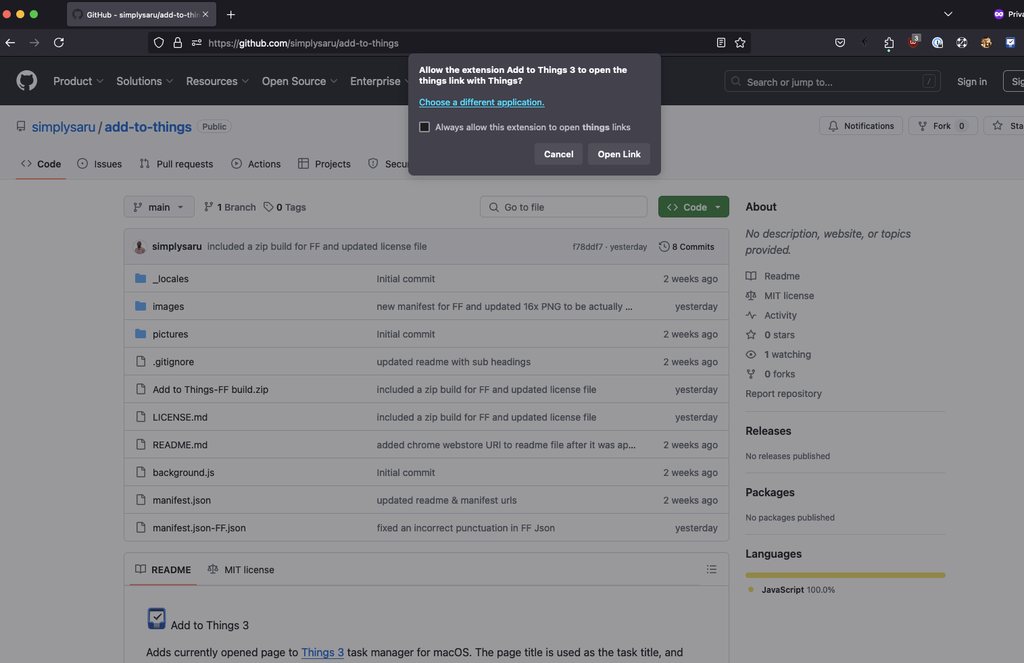Open the Projects tab

tap(324, 163)
